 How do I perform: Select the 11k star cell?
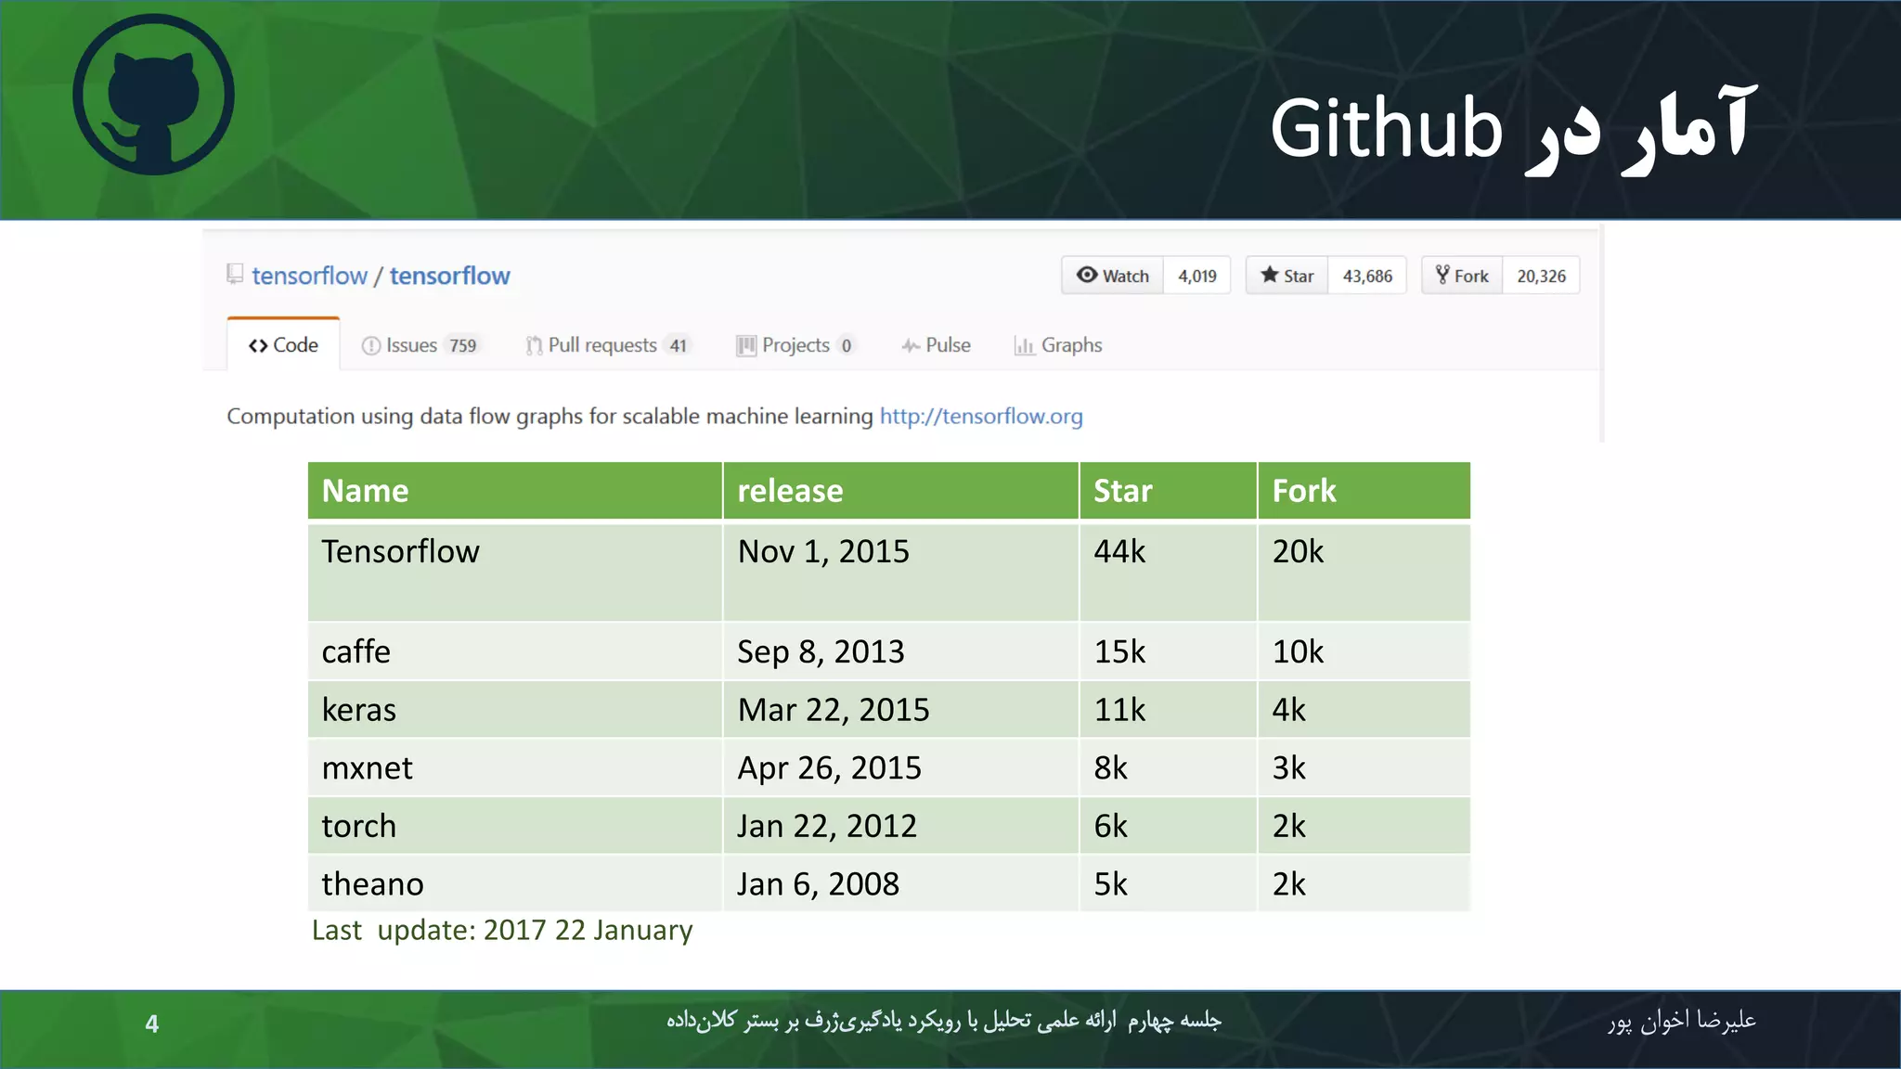click(1168, 710)
